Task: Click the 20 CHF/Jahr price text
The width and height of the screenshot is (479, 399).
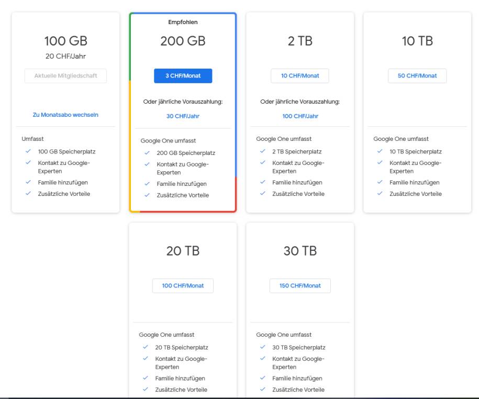Action: [65, 56]
